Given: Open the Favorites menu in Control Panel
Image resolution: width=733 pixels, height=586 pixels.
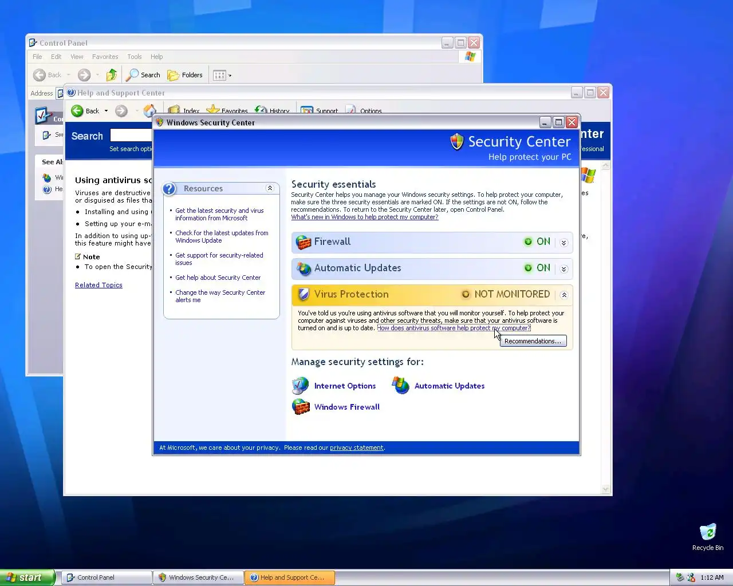Looking at the screenshot, I should pos(105,57).
